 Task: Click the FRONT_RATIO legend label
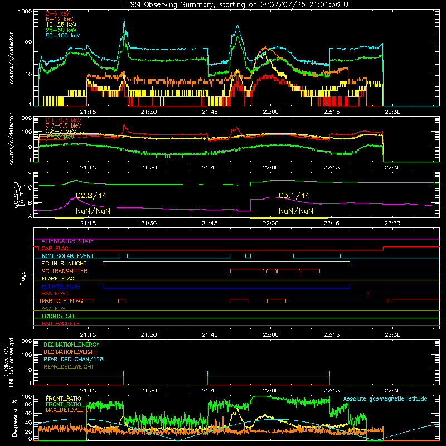64,399
